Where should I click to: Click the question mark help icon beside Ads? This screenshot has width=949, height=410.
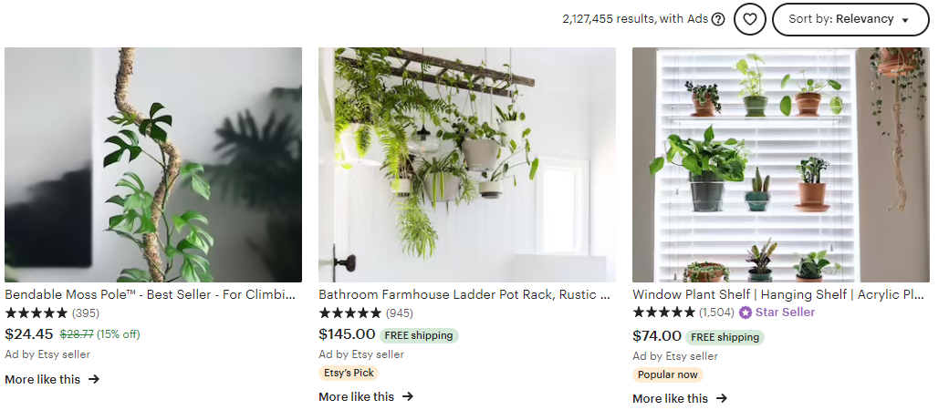pyautogui.click(x=718, y=19)
